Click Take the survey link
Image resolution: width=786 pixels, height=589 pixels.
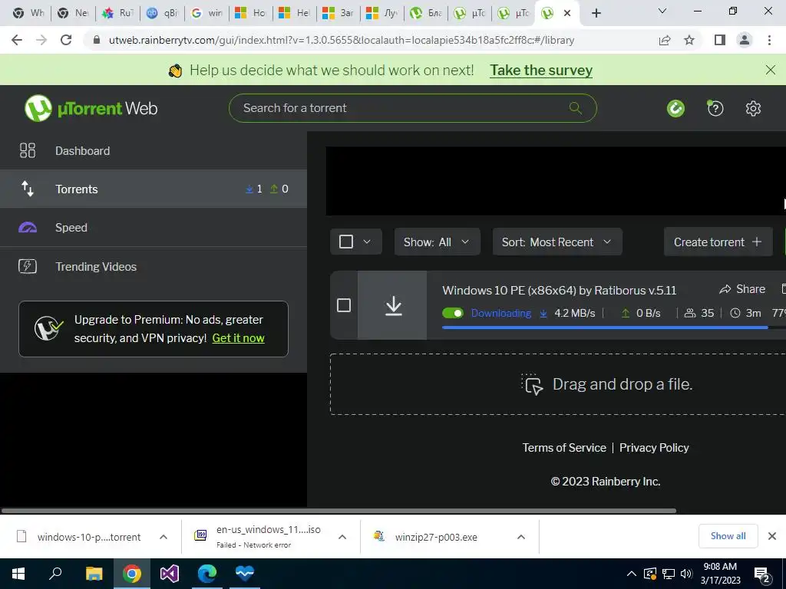coord(541,70)
